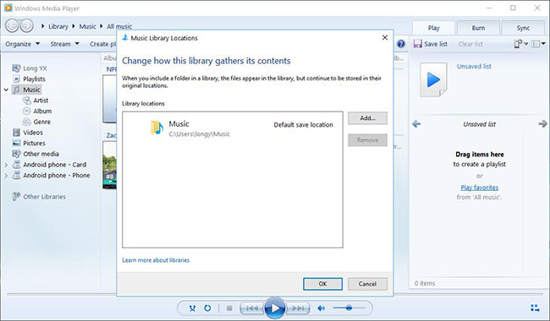The width and height of the screenshot is (550, 321).
Task: Toggle repeat playback mode
Action: (207, 308)
